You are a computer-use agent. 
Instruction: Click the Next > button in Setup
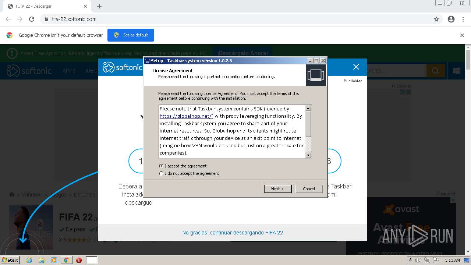(x=278, y=189)
